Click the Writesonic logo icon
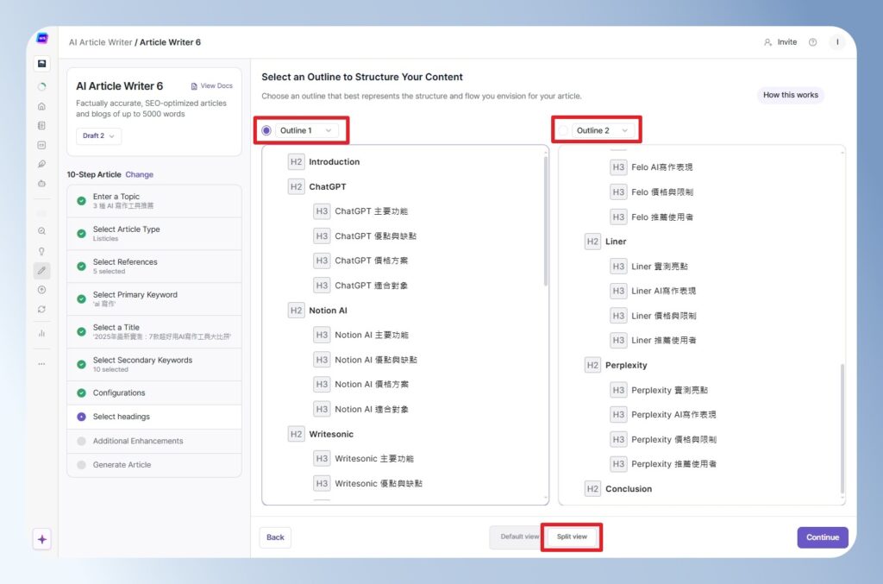This screenshot has height=584, width=883. pyautogui.click(x=42, y=38)
